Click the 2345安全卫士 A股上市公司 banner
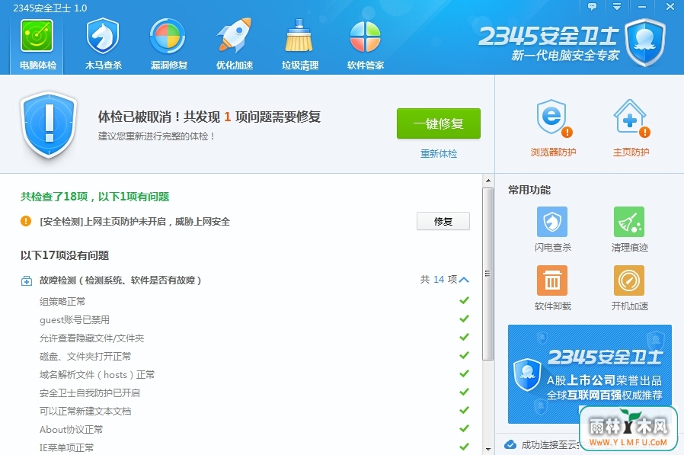Viewport: 684px width, 455px height. point(590,373)
